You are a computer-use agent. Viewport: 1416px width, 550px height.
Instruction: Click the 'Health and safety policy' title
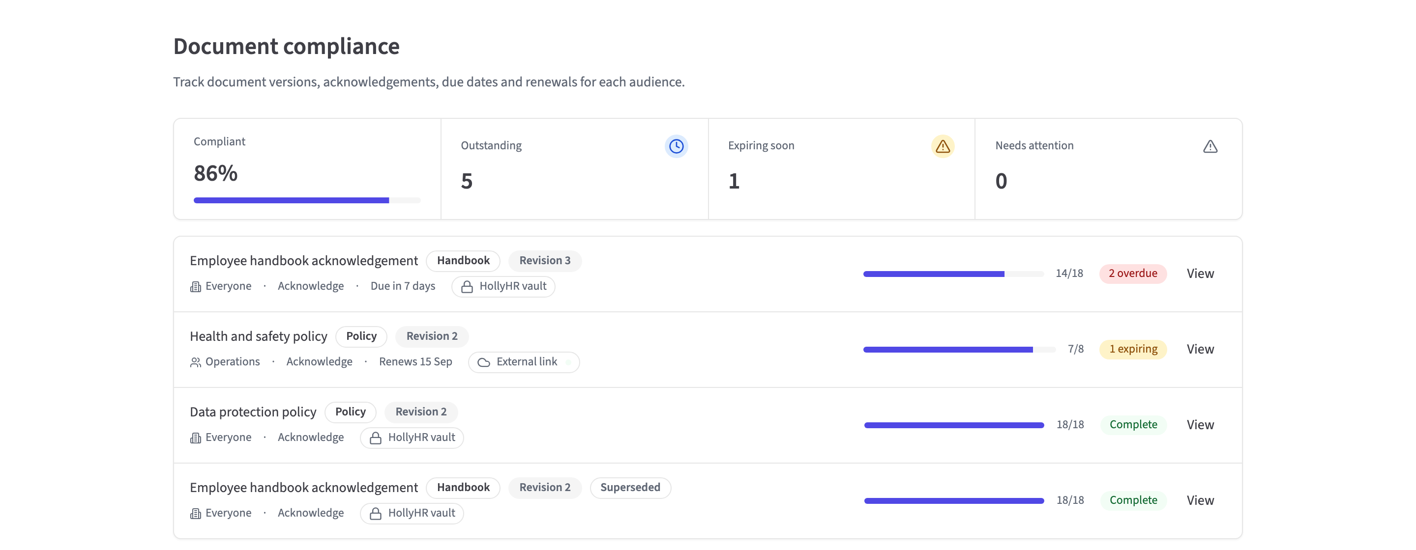(258, 336)
